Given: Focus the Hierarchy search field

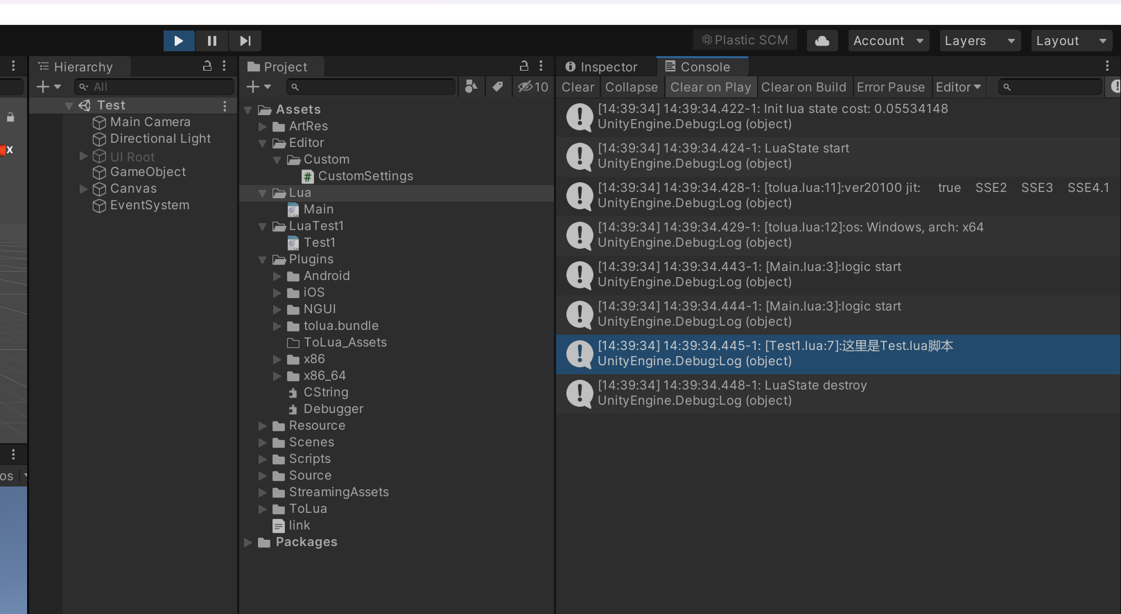Looking at the screenshot, I should pyautogui.click(x=155, y=87).
